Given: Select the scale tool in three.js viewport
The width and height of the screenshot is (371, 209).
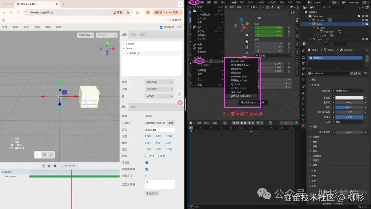Looking at the screenshot, I should click(x=51, y=155).
